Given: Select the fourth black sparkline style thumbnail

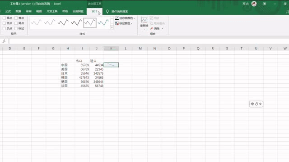Looking at the screenshot, I should coord(76,23).
